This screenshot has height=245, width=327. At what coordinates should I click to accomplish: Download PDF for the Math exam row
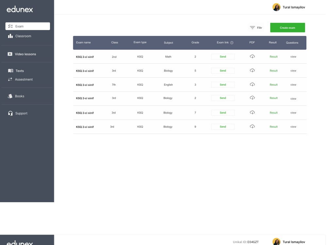pos(252,57)
